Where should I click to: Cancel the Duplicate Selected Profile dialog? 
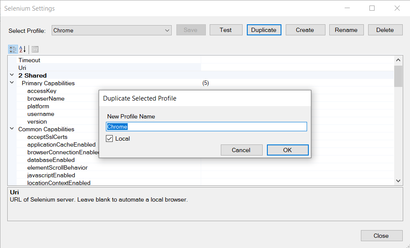(241, 150)
